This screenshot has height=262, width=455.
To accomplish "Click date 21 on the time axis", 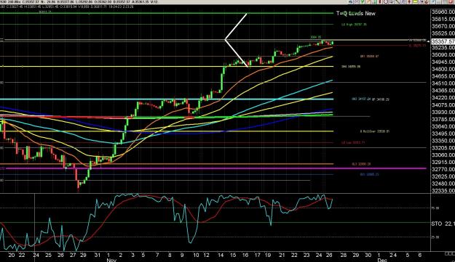I will pyautogui.click(x=282, y=255).
